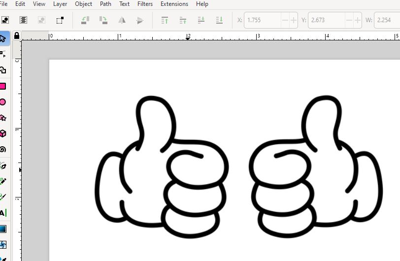The width and height of the screenshot is (400, 261).
Task: Click the Rotate 90° clockwise icon
Action: (x=103, y=20)
